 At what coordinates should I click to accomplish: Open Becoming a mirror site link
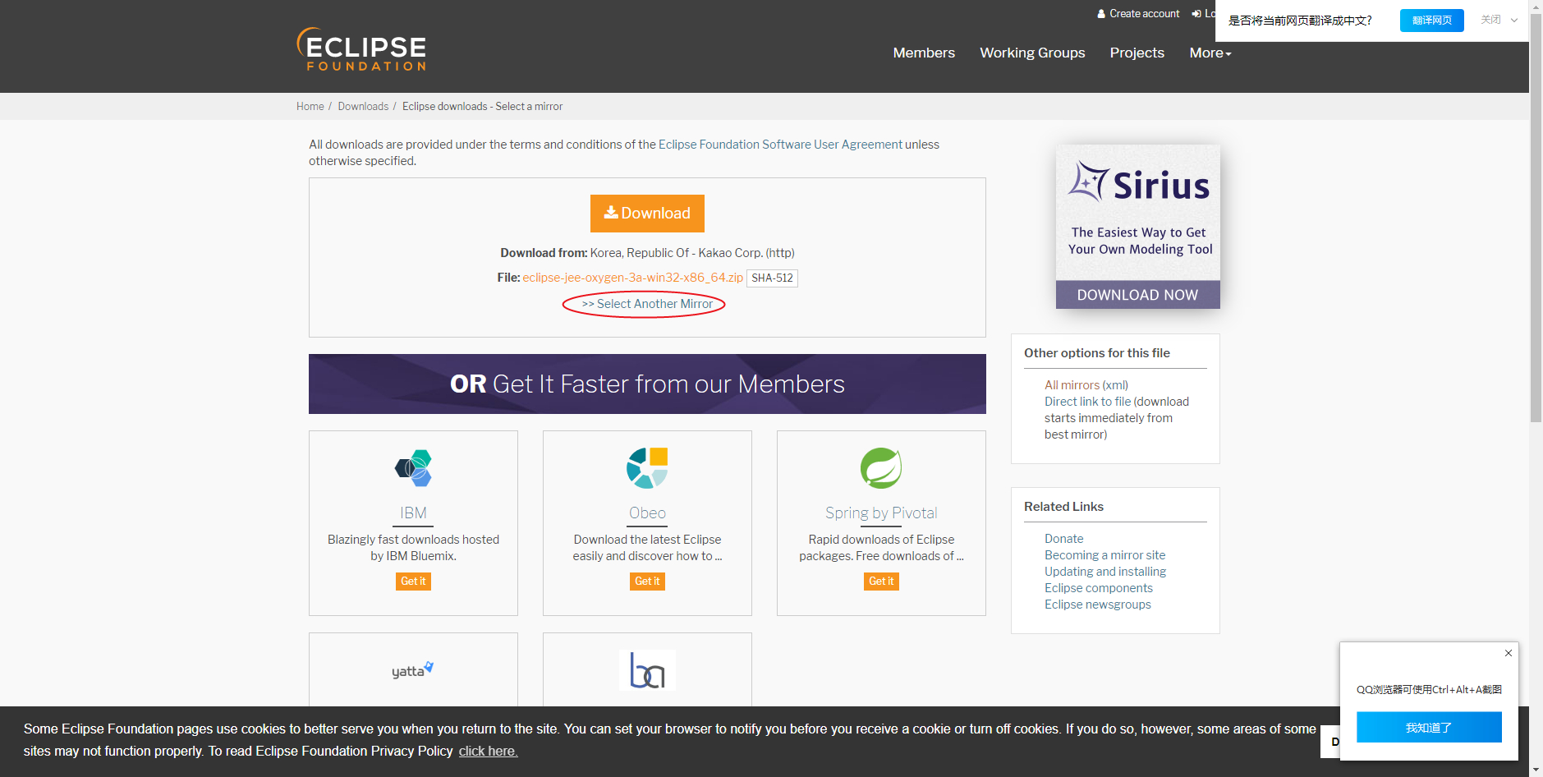1104,555
